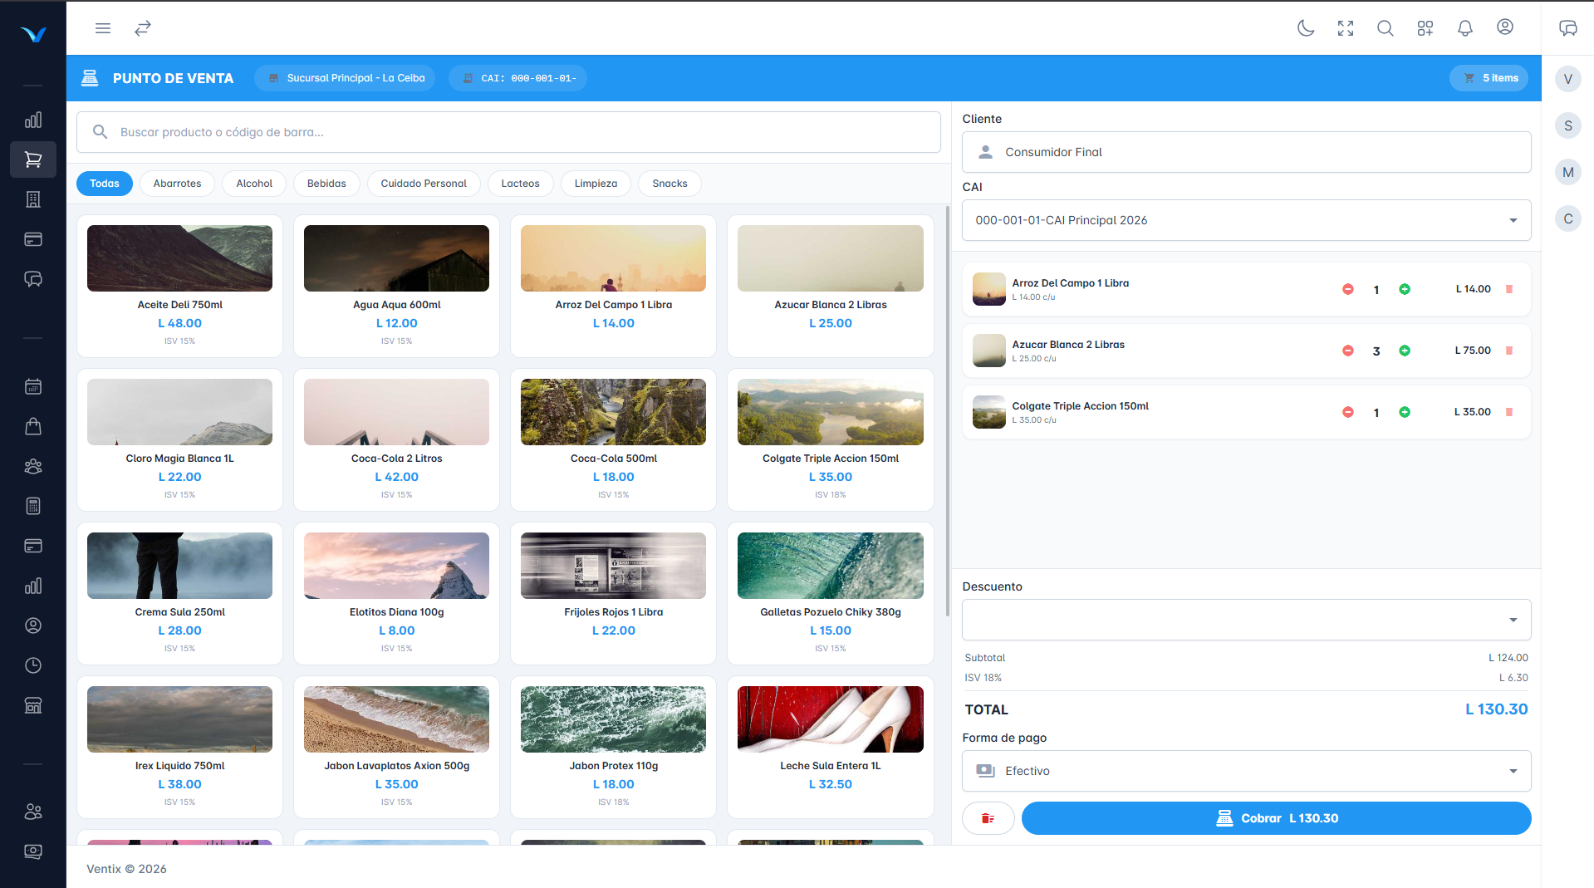The width and height of the screenshot is (1594, 888).
Task: Decrease Colgate Triple Accion quantity
Action: 1348,412
